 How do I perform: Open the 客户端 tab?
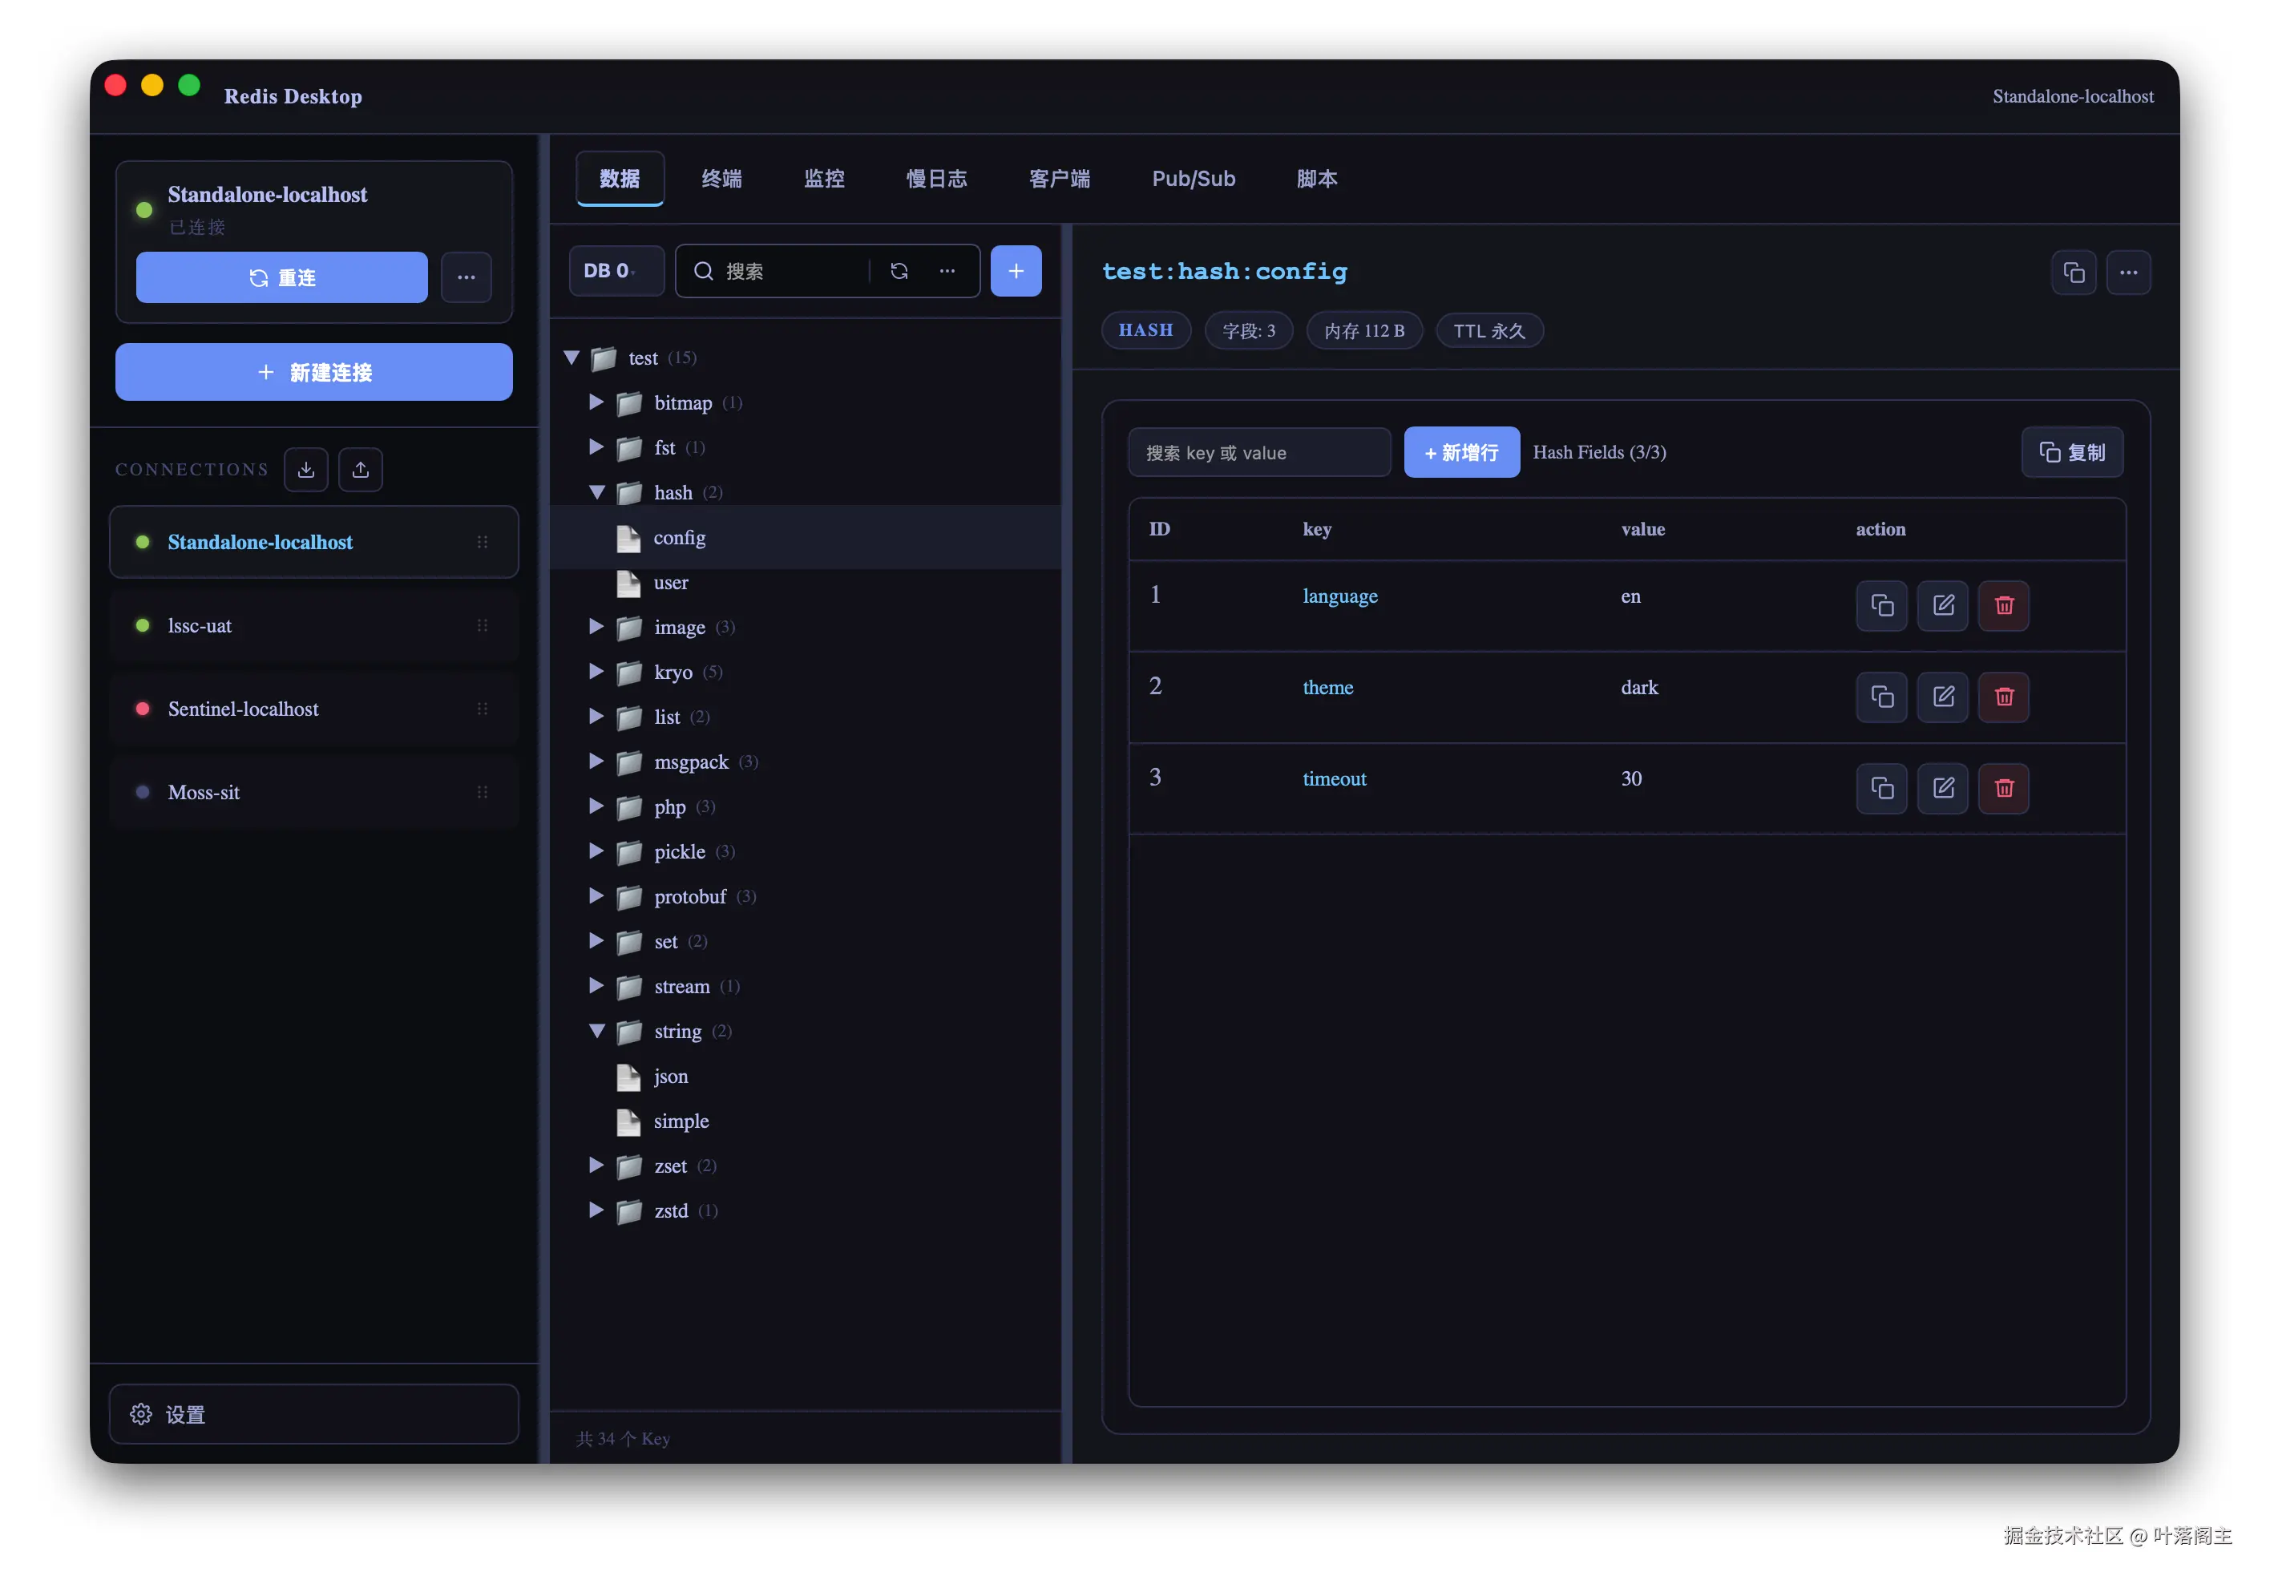click(x=1060, y=179)
